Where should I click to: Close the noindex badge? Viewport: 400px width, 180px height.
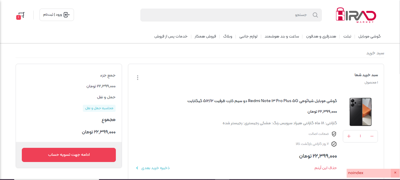pyautogui.click(x=395, y=173)
